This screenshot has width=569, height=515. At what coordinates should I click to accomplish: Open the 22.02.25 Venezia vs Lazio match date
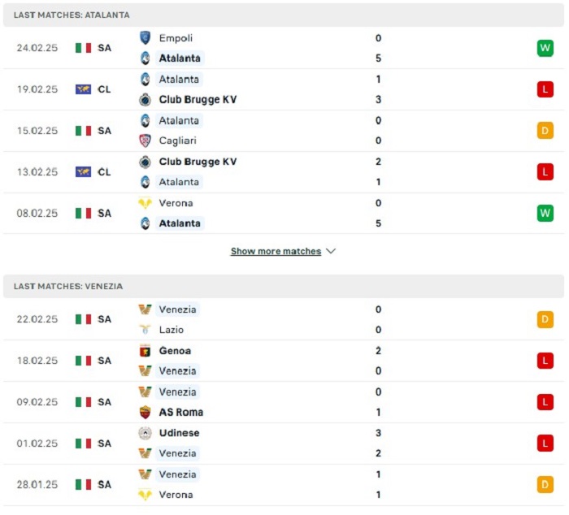(37, 319)
